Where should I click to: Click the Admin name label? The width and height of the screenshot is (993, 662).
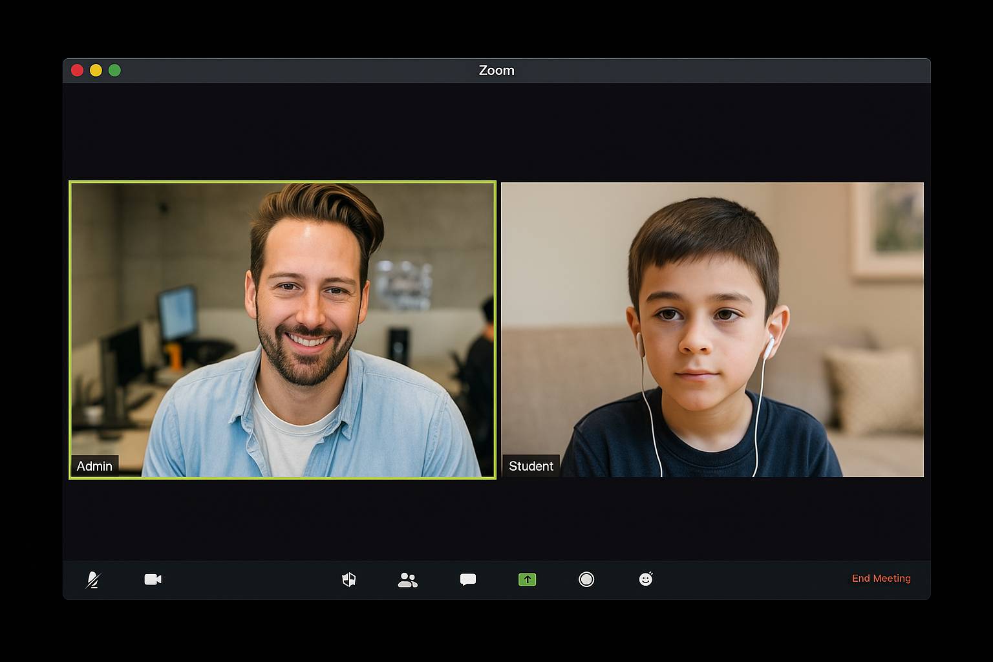pyautogui.click(x=94, y=466)
